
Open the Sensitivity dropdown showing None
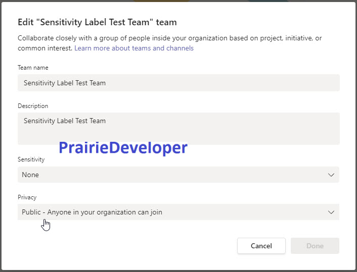pyautogui.click(x=178, y=175)
